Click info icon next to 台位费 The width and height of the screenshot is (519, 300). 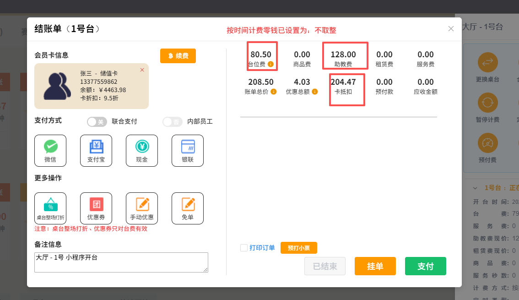tap(270, 65)
